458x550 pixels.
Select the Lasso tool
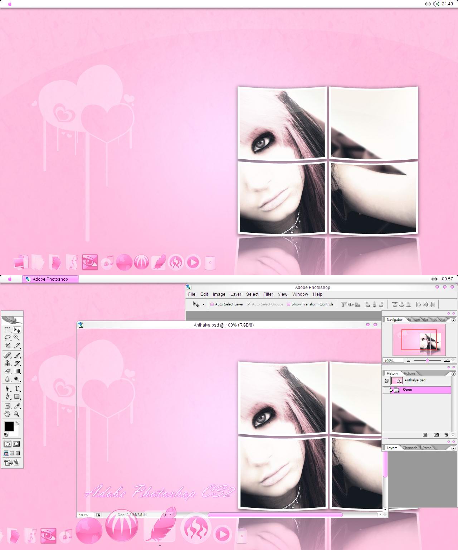8,338
